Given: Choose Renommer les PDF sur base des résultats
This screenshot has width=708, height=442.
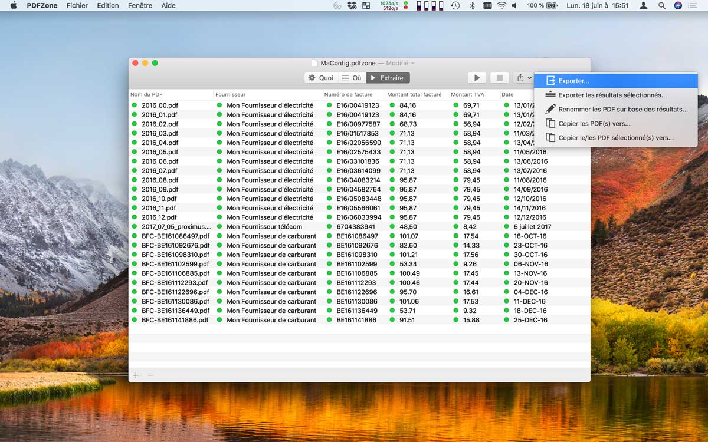Looking at the screenshot, I should click(622, 109).
